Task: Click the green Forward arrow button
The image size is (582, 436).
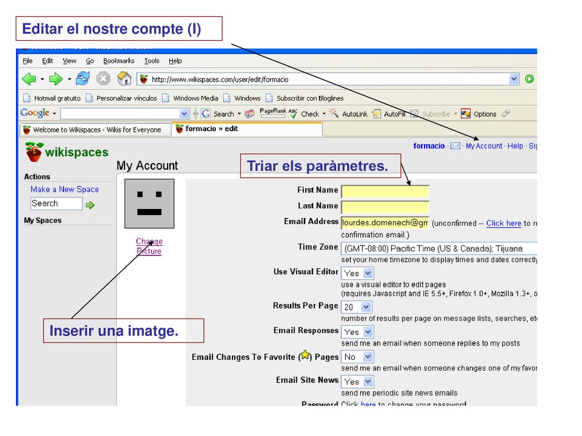Action: coord(56,78)
